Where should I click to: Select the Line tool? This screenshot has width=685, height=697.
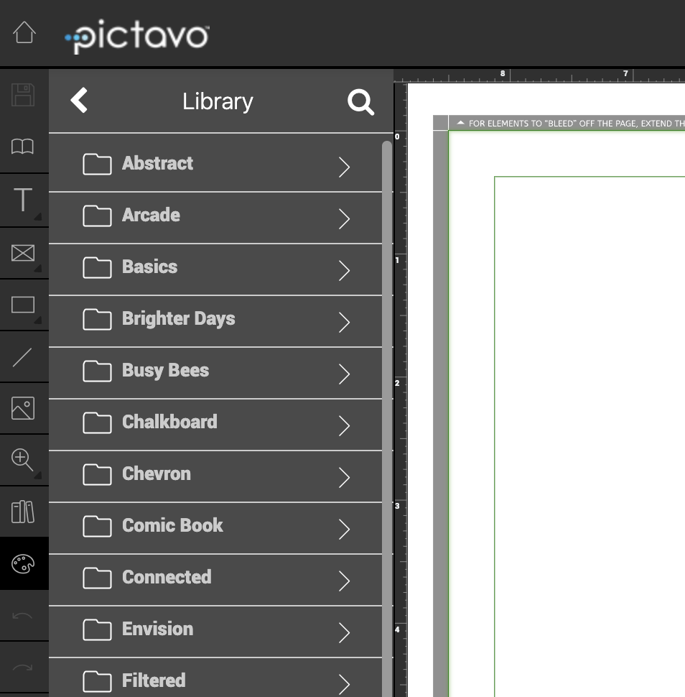pyautogui.click(x=22, y=357)
